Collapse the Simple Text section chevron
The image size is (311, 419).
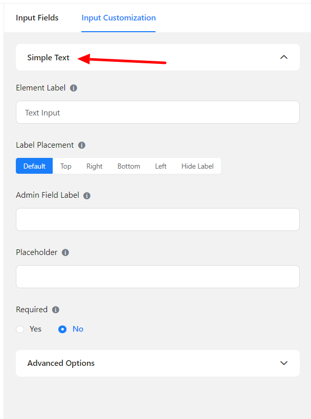point(284,57)
